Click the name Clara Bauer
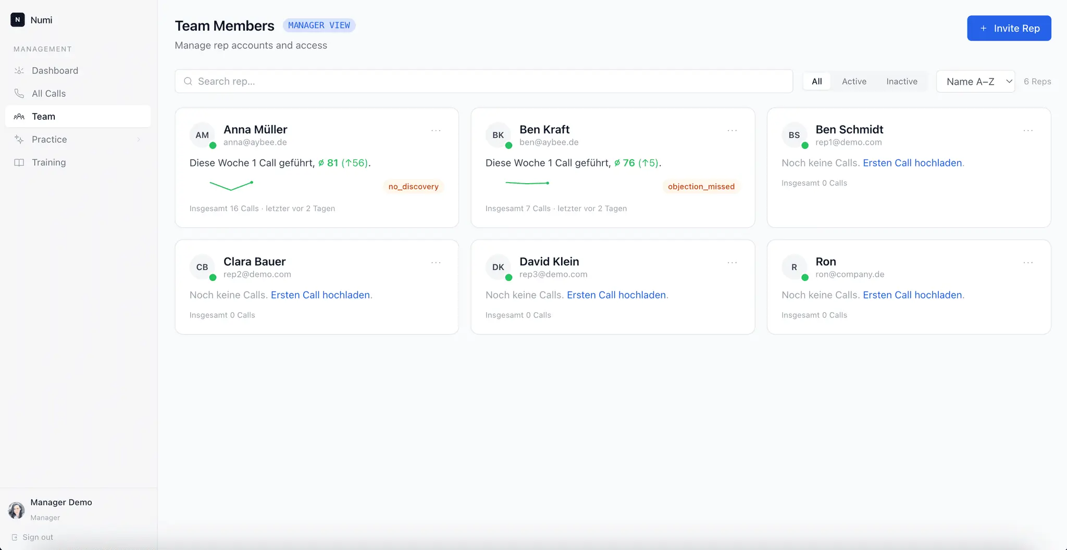Screen dimensions: 1067x550 [x=254, y=262]
